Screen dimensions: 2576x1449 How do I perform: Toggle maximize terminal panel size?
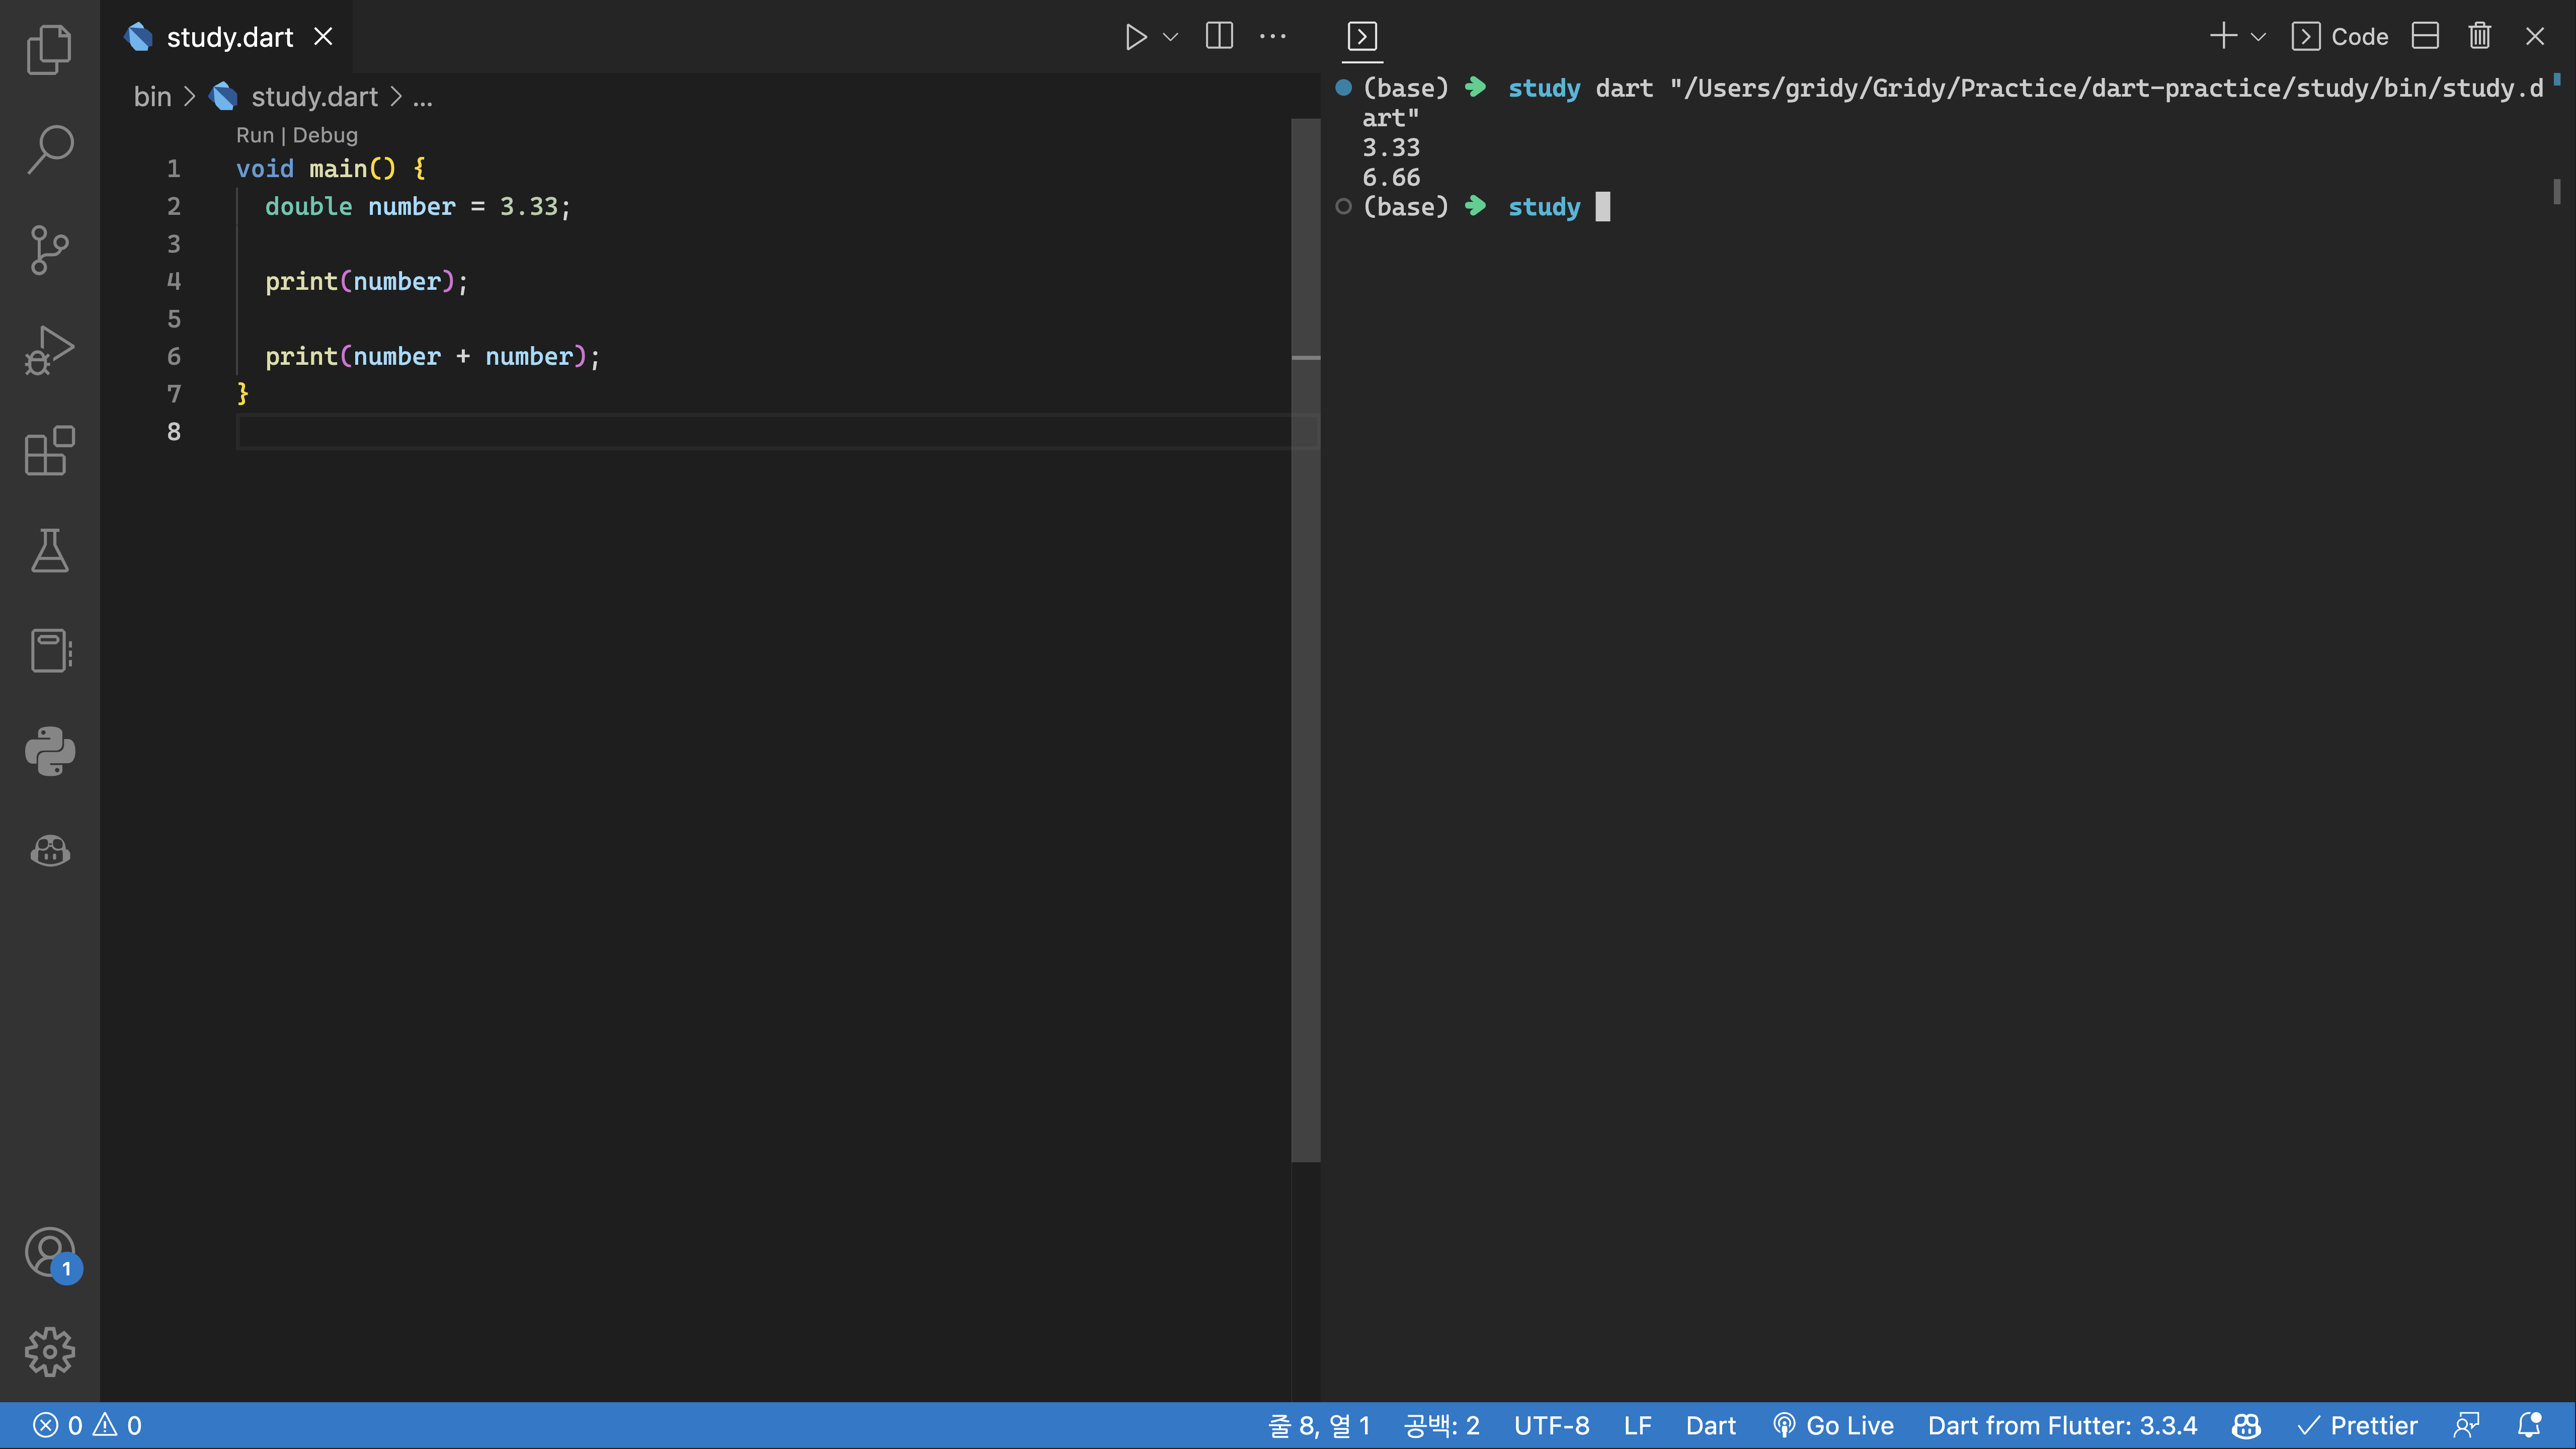point(2425,37)
